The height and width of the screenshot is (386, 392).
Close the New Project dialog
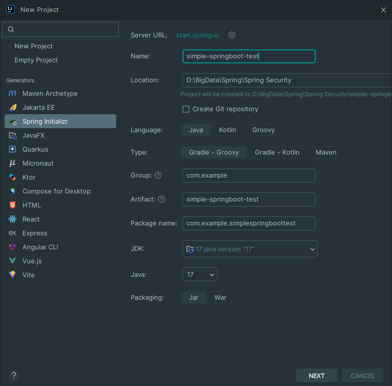click(x=383, y=10)
